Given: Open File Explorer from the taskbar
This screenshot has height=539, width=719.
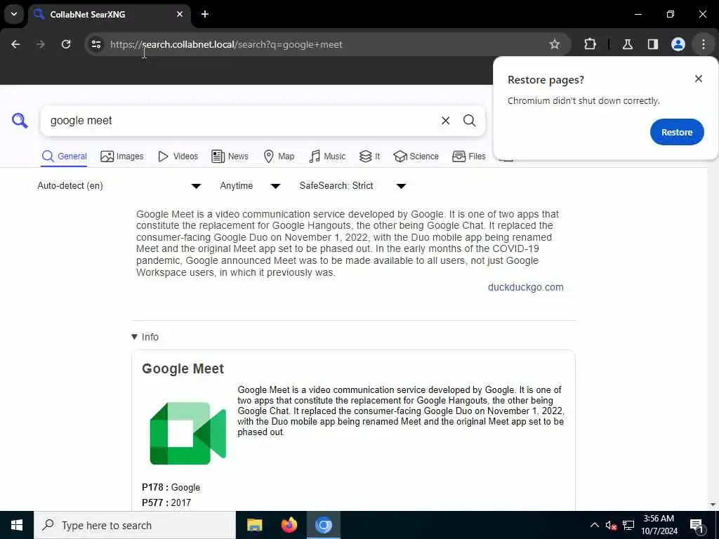Looking at the screenshot, I should click(254, 525).
